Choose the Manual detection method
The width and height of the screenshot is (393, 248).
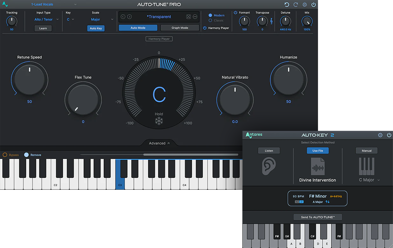[366, 151]
